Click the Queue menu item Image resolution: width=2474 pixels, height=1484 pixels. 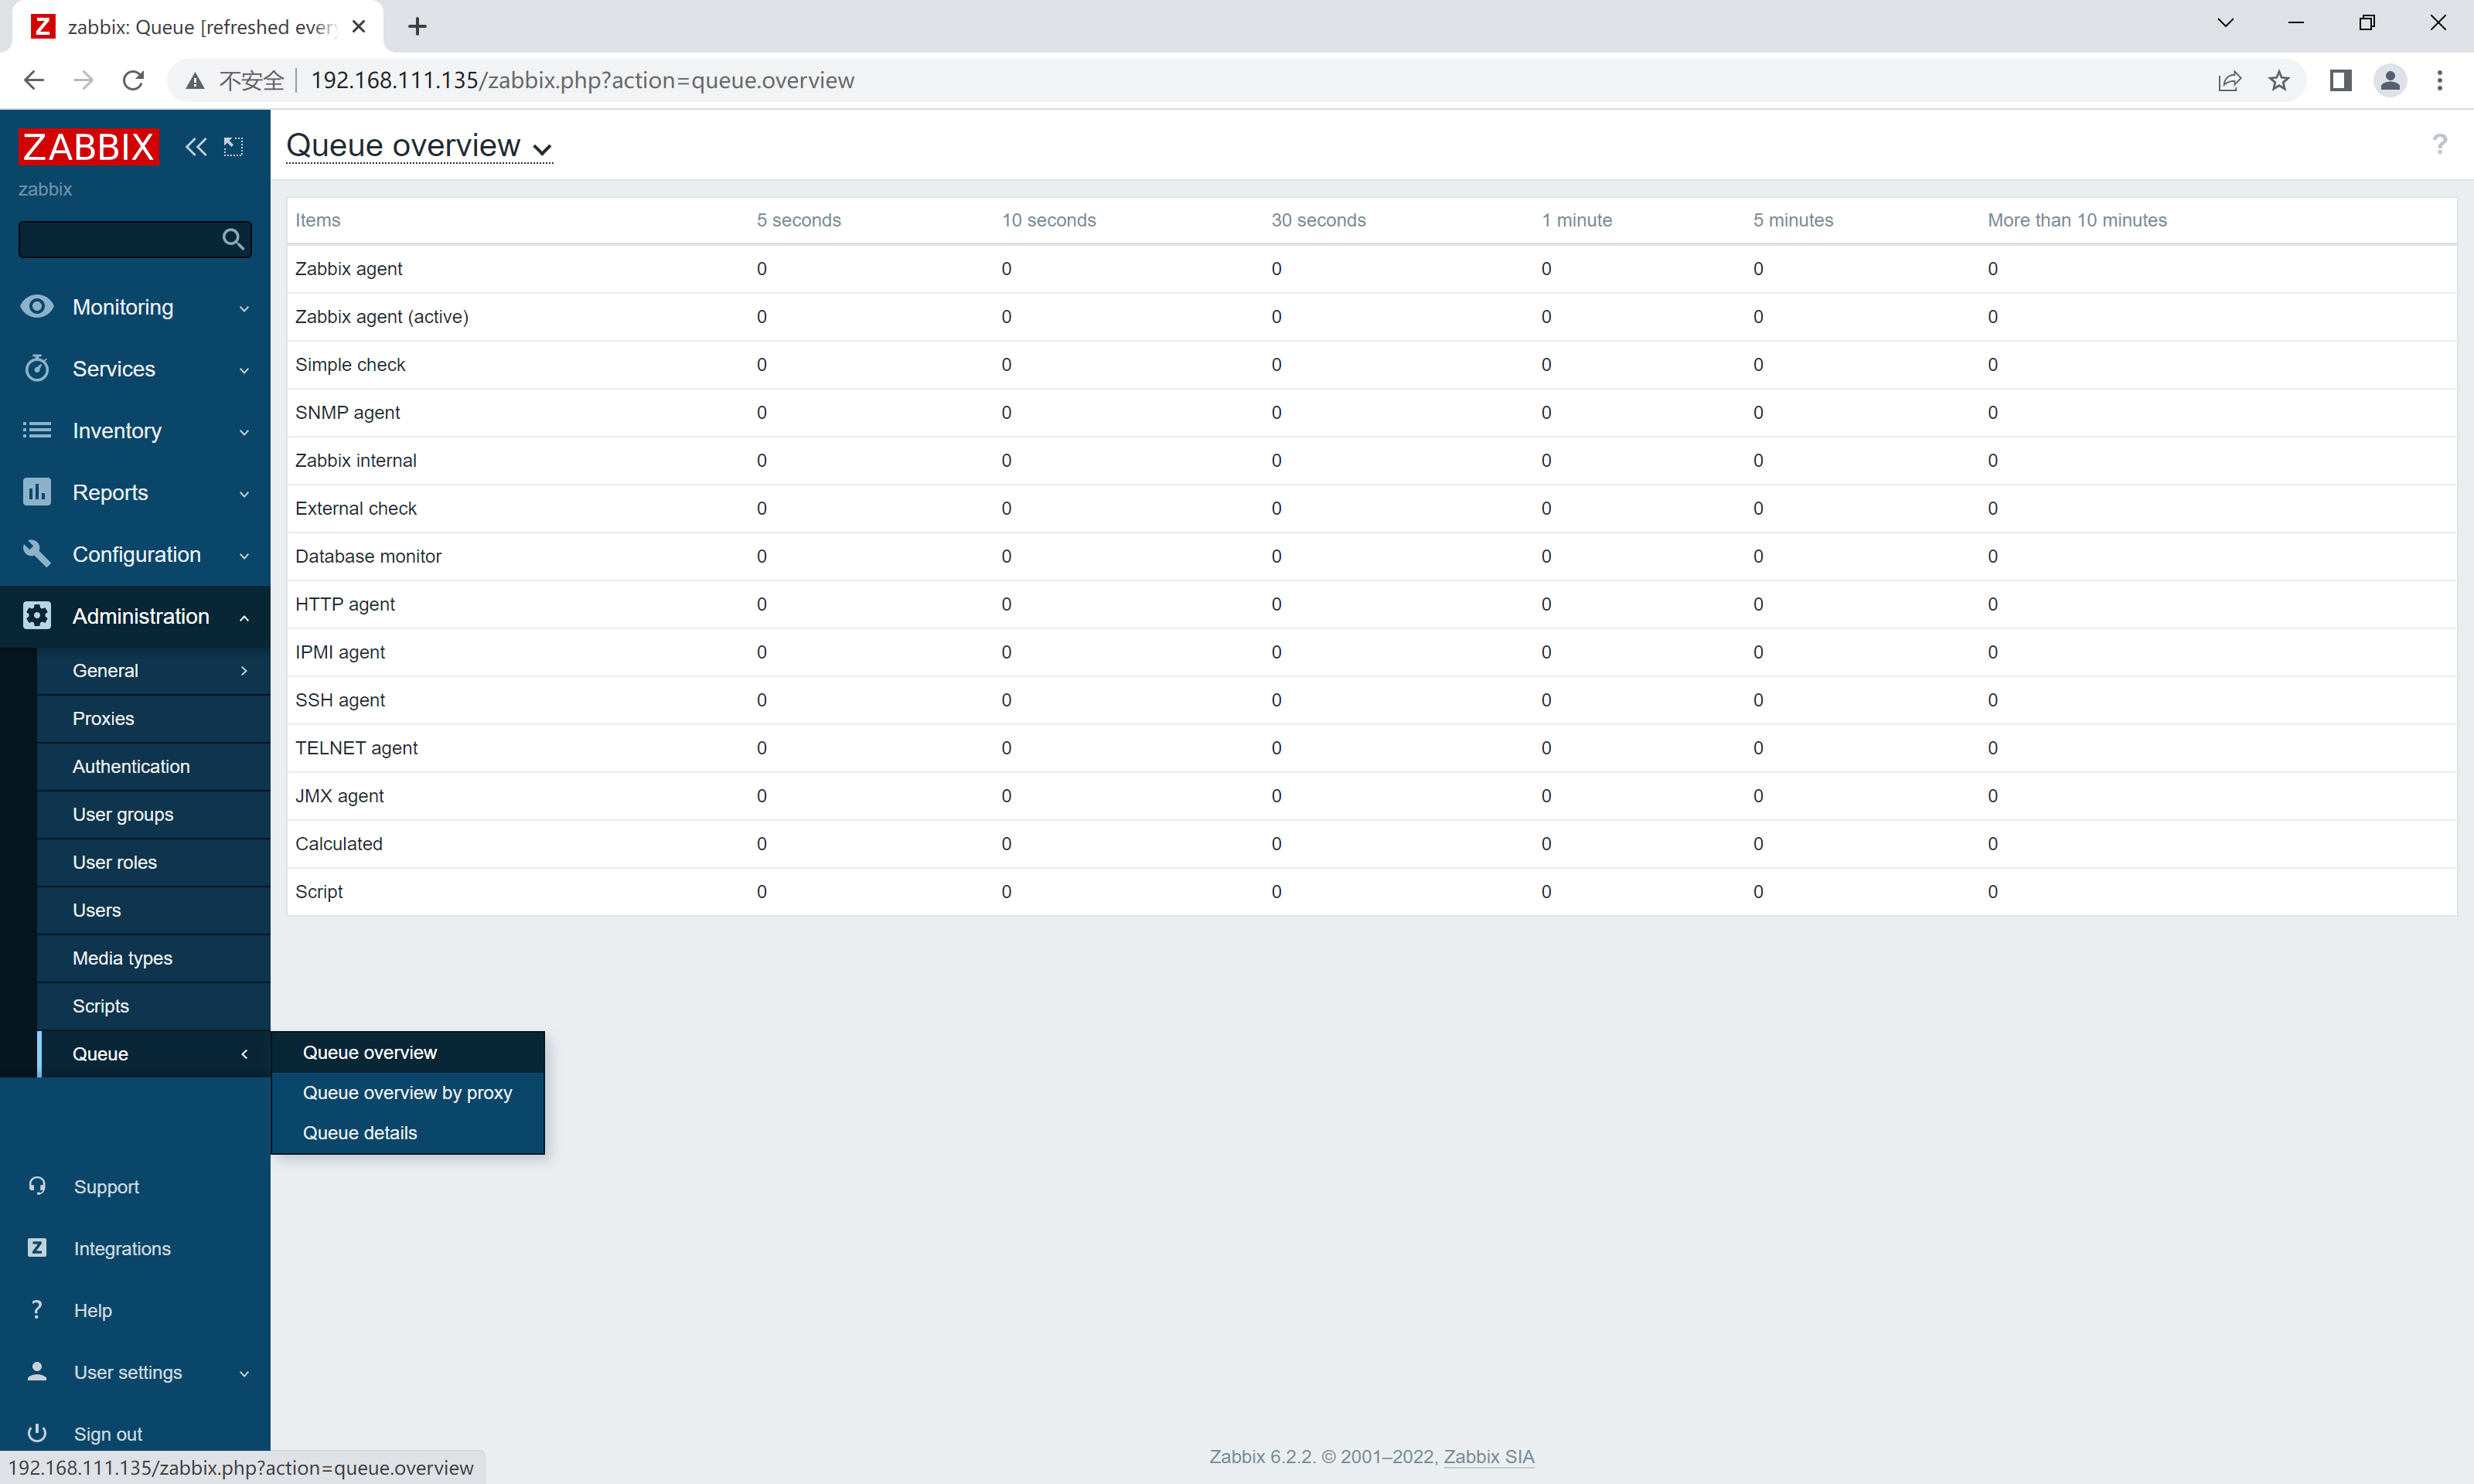coord(154,1054)
